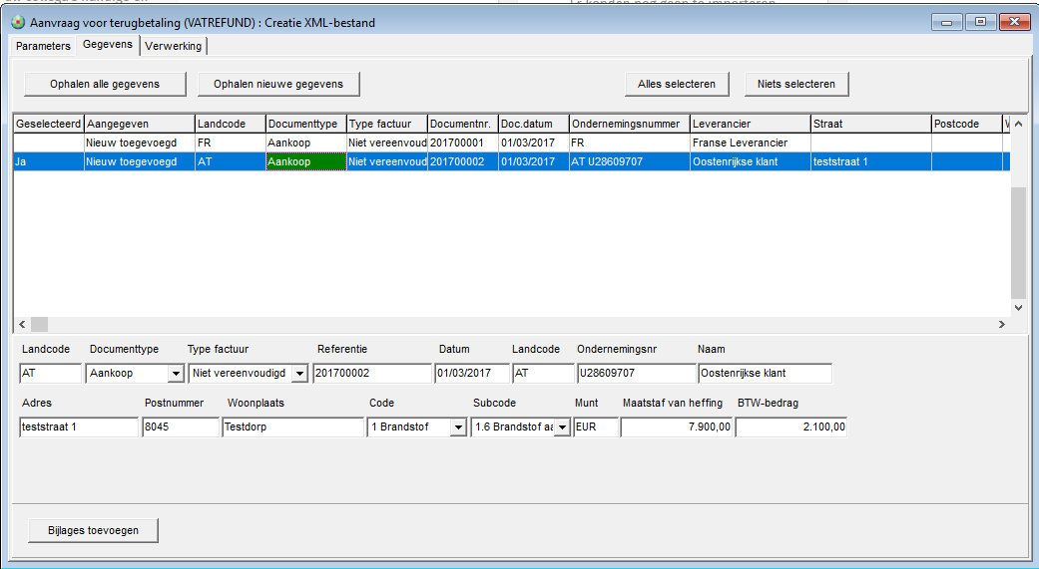Viewport: 1039px width, 569px height.
Task: Click the Doc.datum column header
Action: [534, 124]
